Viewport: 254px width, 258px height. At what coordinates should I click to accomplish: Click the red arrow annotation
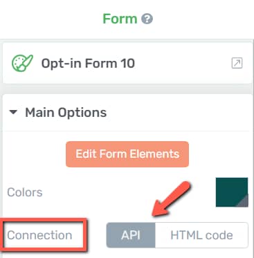click(171, 199)
